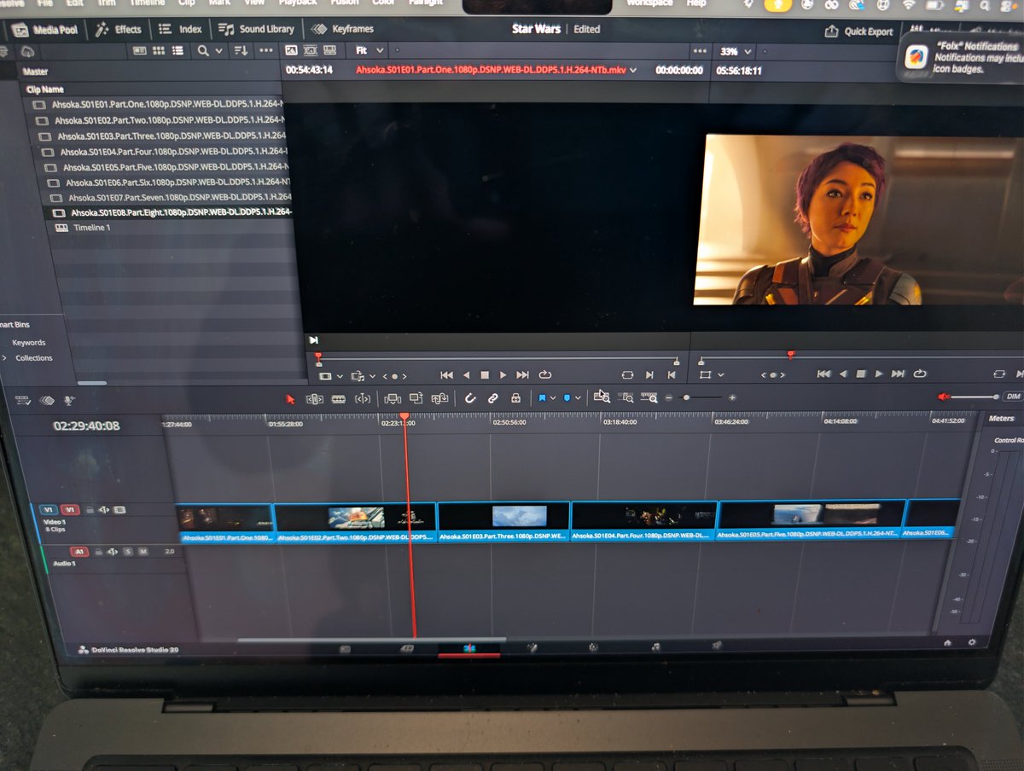The width and height of the screenshot is (1024, 771).
Task: Open the marker color dropdown arrow
Action: coord(578,398)
